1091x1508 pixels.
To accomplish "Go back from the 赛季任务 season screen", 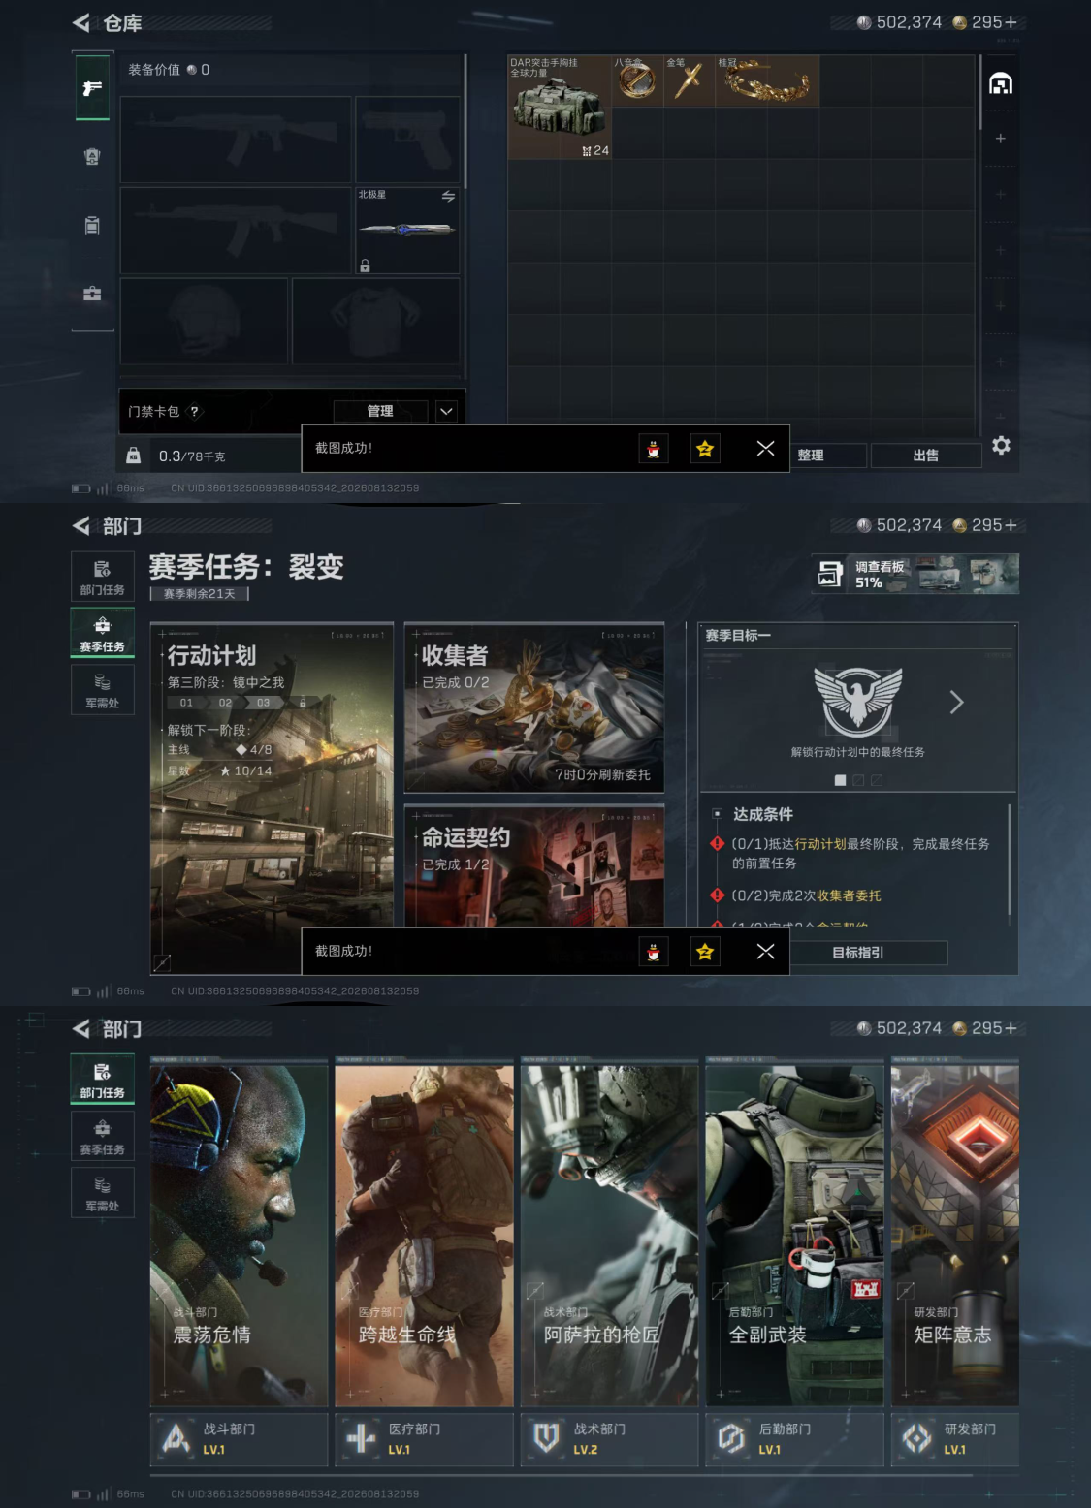I will (81, 526).
